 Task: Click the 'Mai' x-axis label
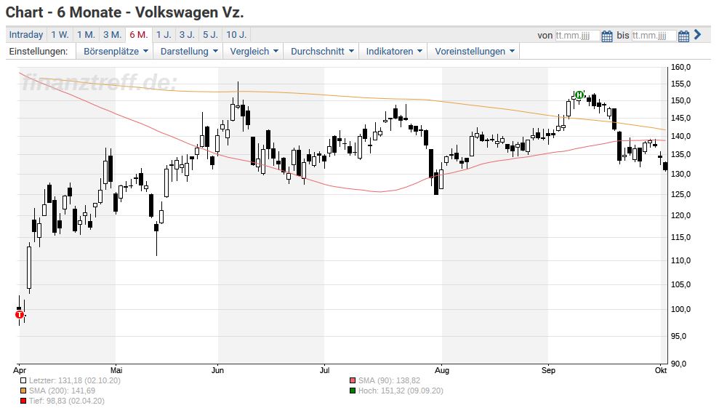coord(116,370)
